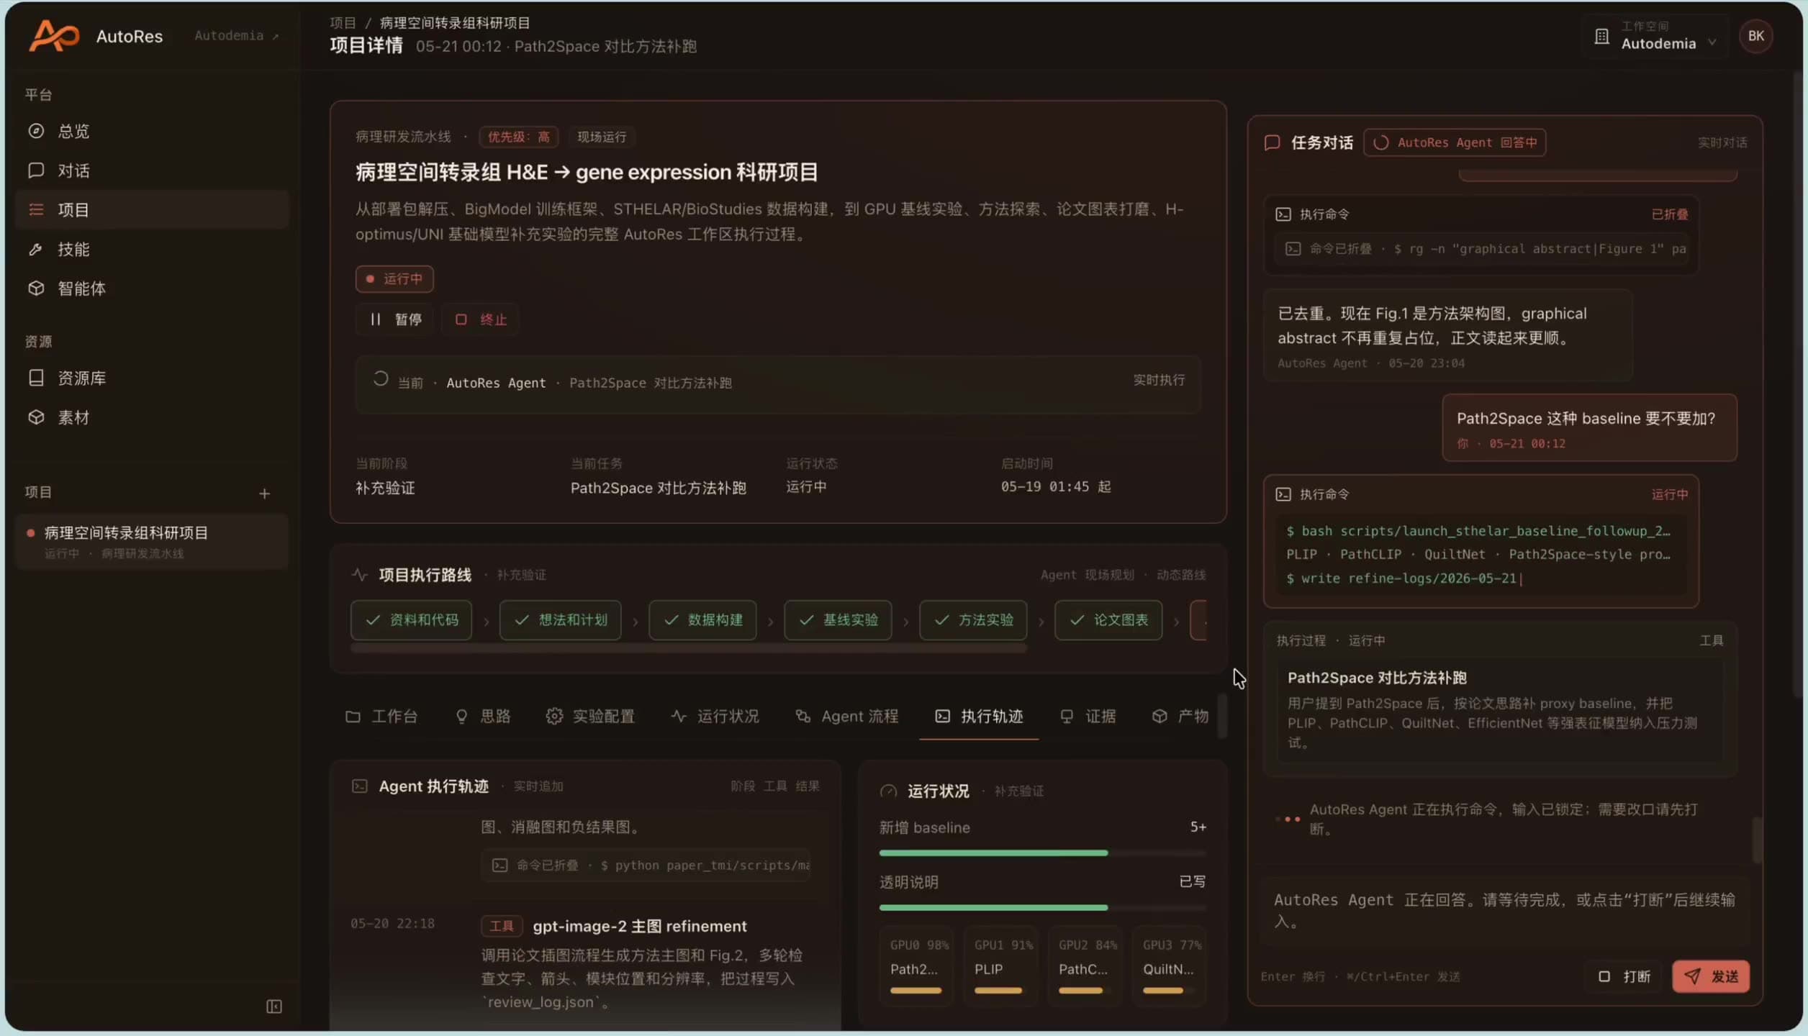Open 智能体 in sidebar
Image resolution: width=1808 pixels, height=1036 pixels.
pos(151,288)
